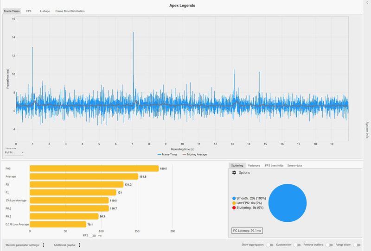Click the Recording time [s] axis label
Viewport: 371px width, 251px height.
[182, 149]
